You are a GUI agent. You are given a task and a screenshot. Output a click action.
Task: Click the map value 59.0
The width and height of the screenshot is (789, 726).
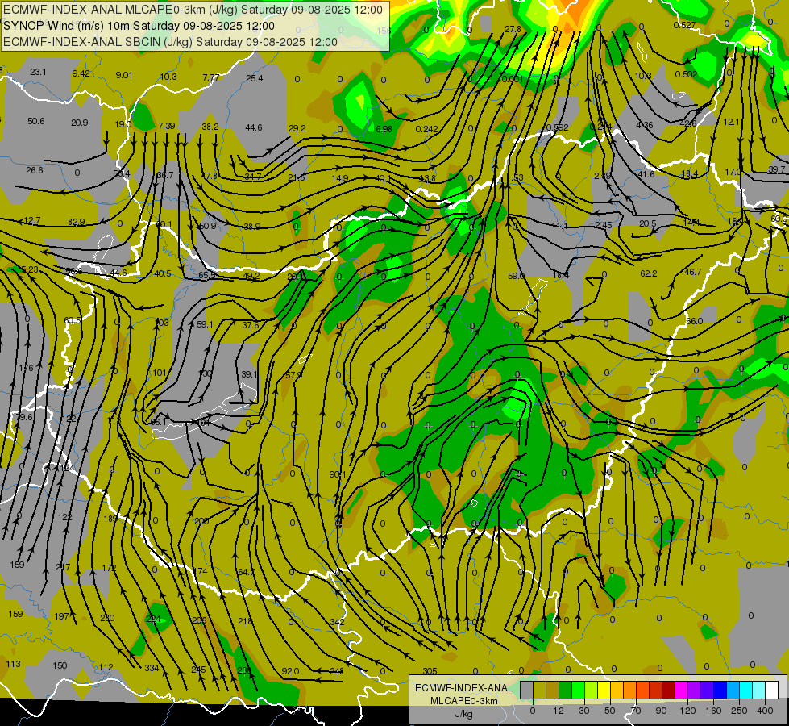point(516,276)
